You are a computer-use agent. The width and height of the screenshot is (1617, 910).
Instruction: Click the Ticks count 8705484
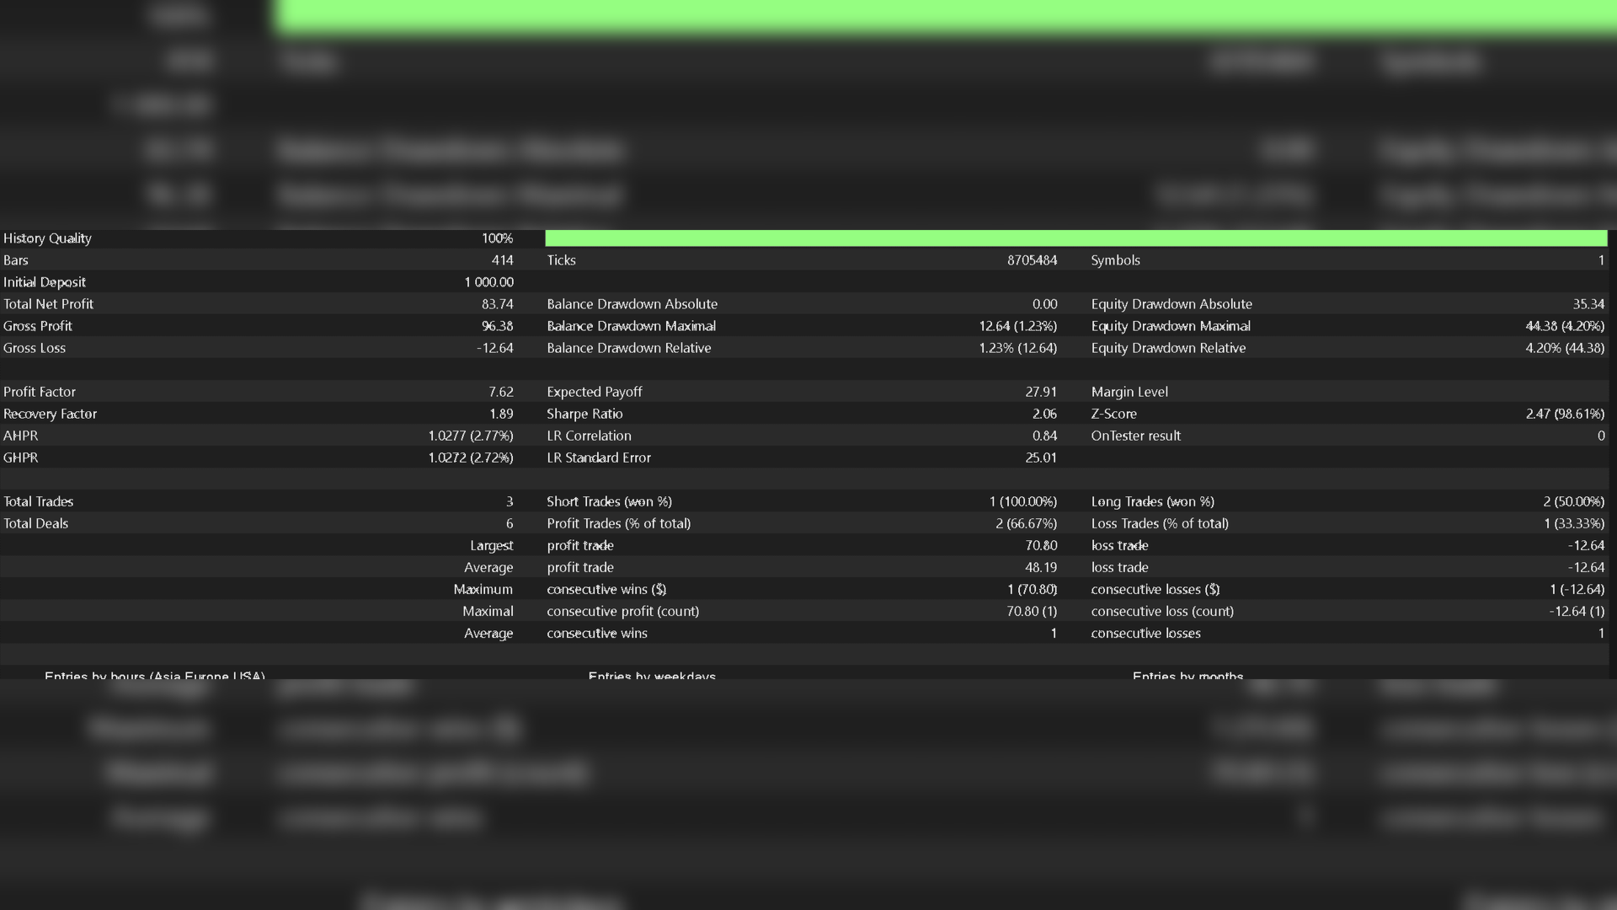pyautogui.click(x=1032, y=260)
